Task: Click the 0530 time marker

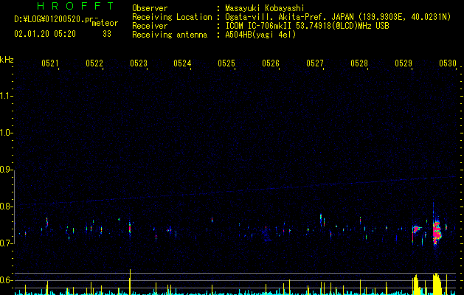Action: (x=448, y=63)
